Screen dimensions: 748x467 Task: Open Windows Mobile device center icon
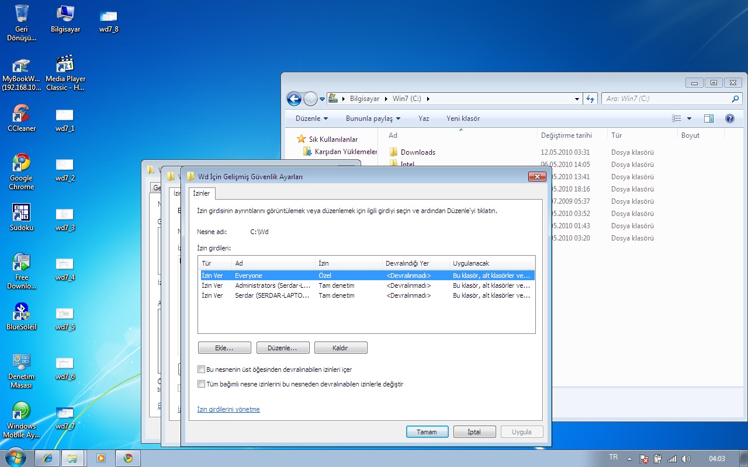point(22,420)
